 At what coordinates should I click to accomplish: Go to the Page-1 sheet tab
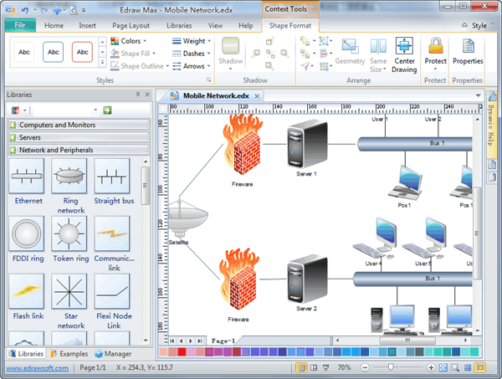point(223,341)
